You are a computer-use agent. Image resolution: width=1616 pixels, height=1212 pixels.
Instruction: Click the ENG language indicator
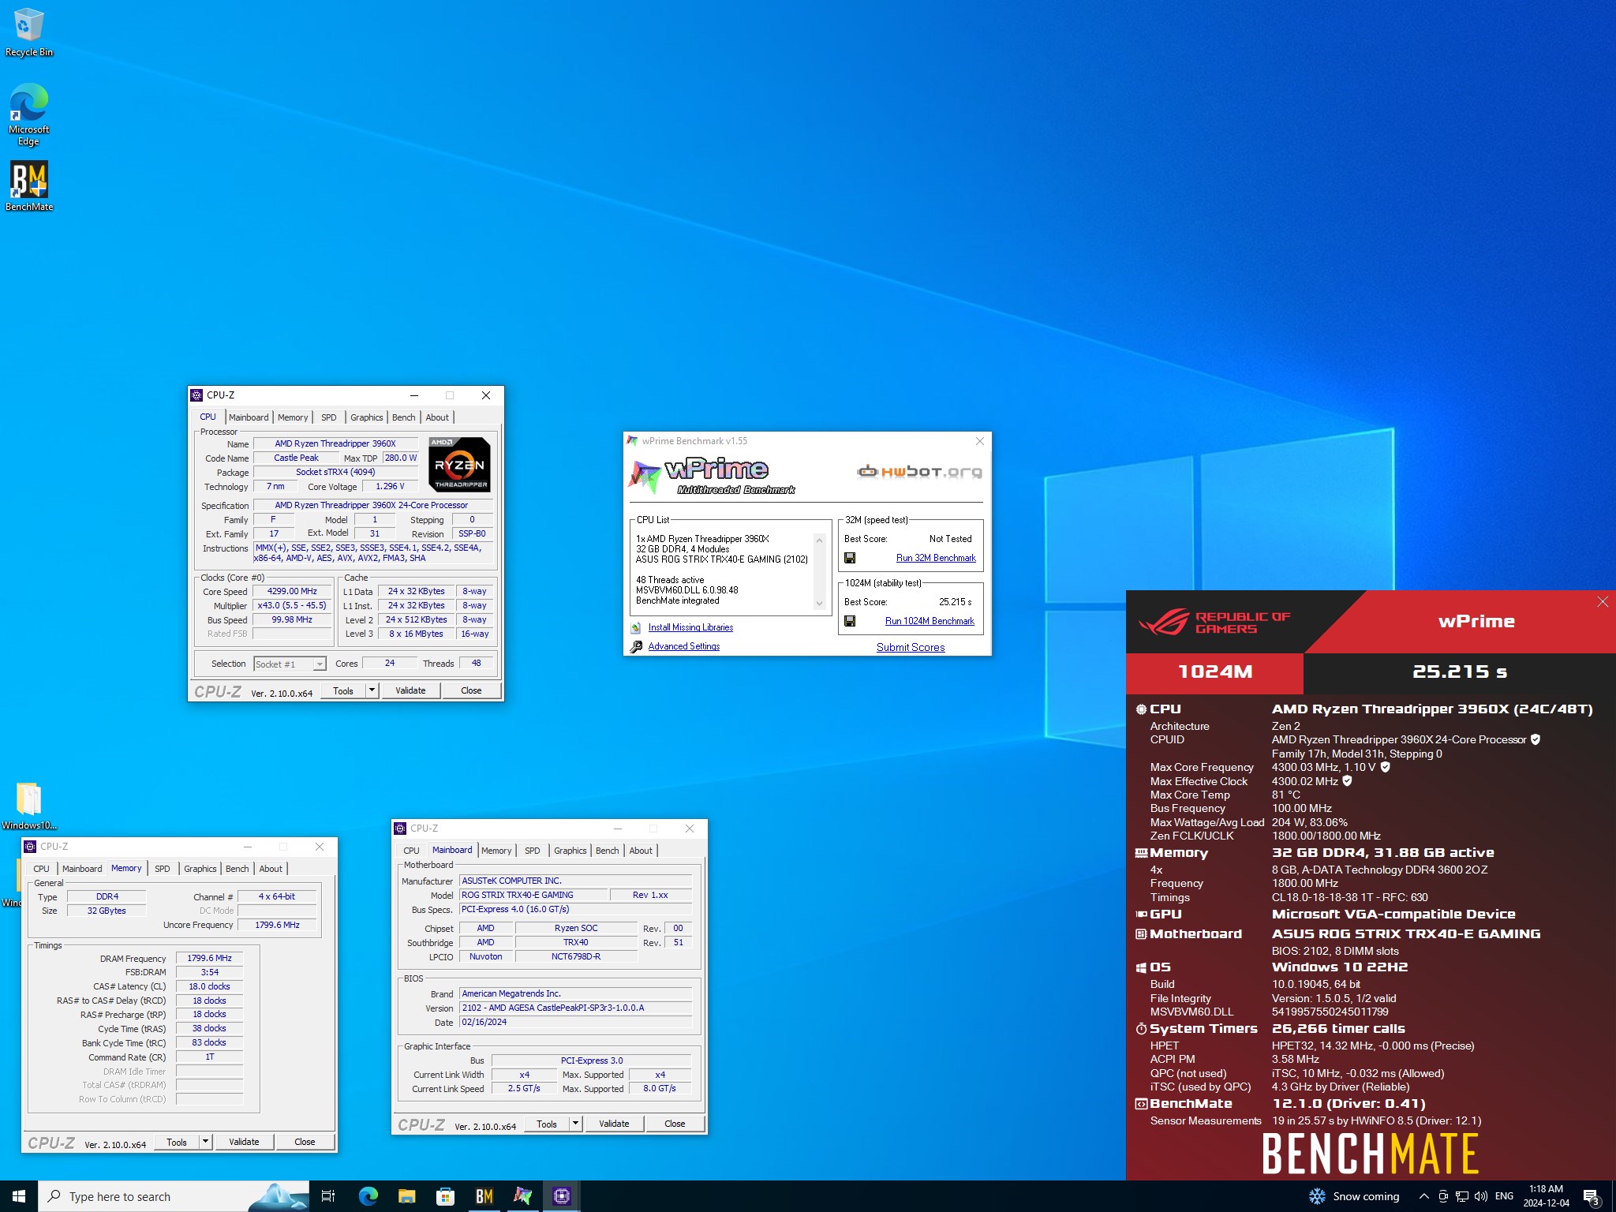click(1504, 1196)
